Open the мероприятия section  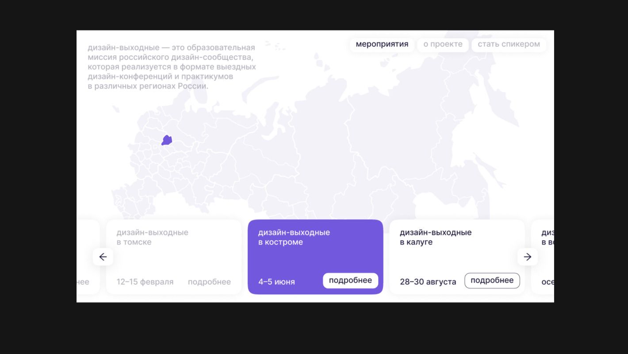[382, 44]
